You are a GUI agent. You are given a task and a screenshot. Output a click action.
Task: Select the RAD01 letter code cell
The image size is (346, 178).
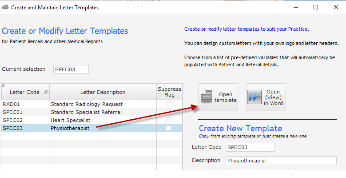coord(25,104)
